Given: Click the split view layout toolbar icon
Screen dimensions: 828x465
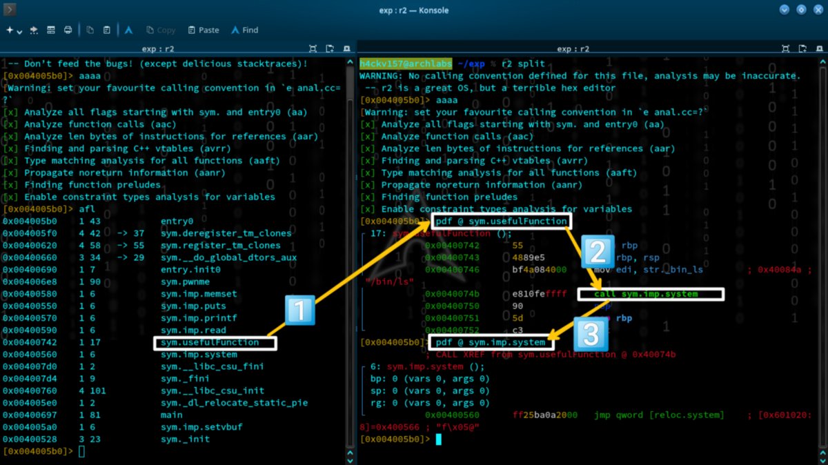Looking at the screenshot, I should (x=51, y=30).
